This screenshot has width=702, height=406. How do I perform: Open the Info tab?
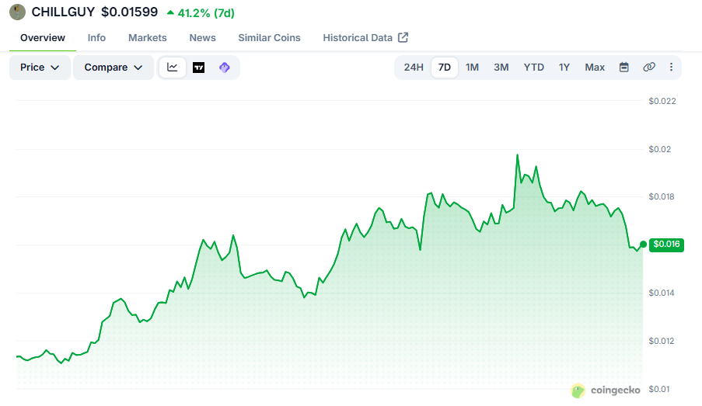(96, 38)
